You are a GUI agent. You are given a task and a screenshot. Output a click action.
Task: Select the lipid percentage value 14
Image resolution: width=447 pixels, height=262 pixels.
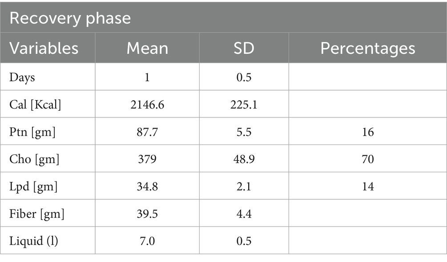pyautogui.click(x=368, y=186)
